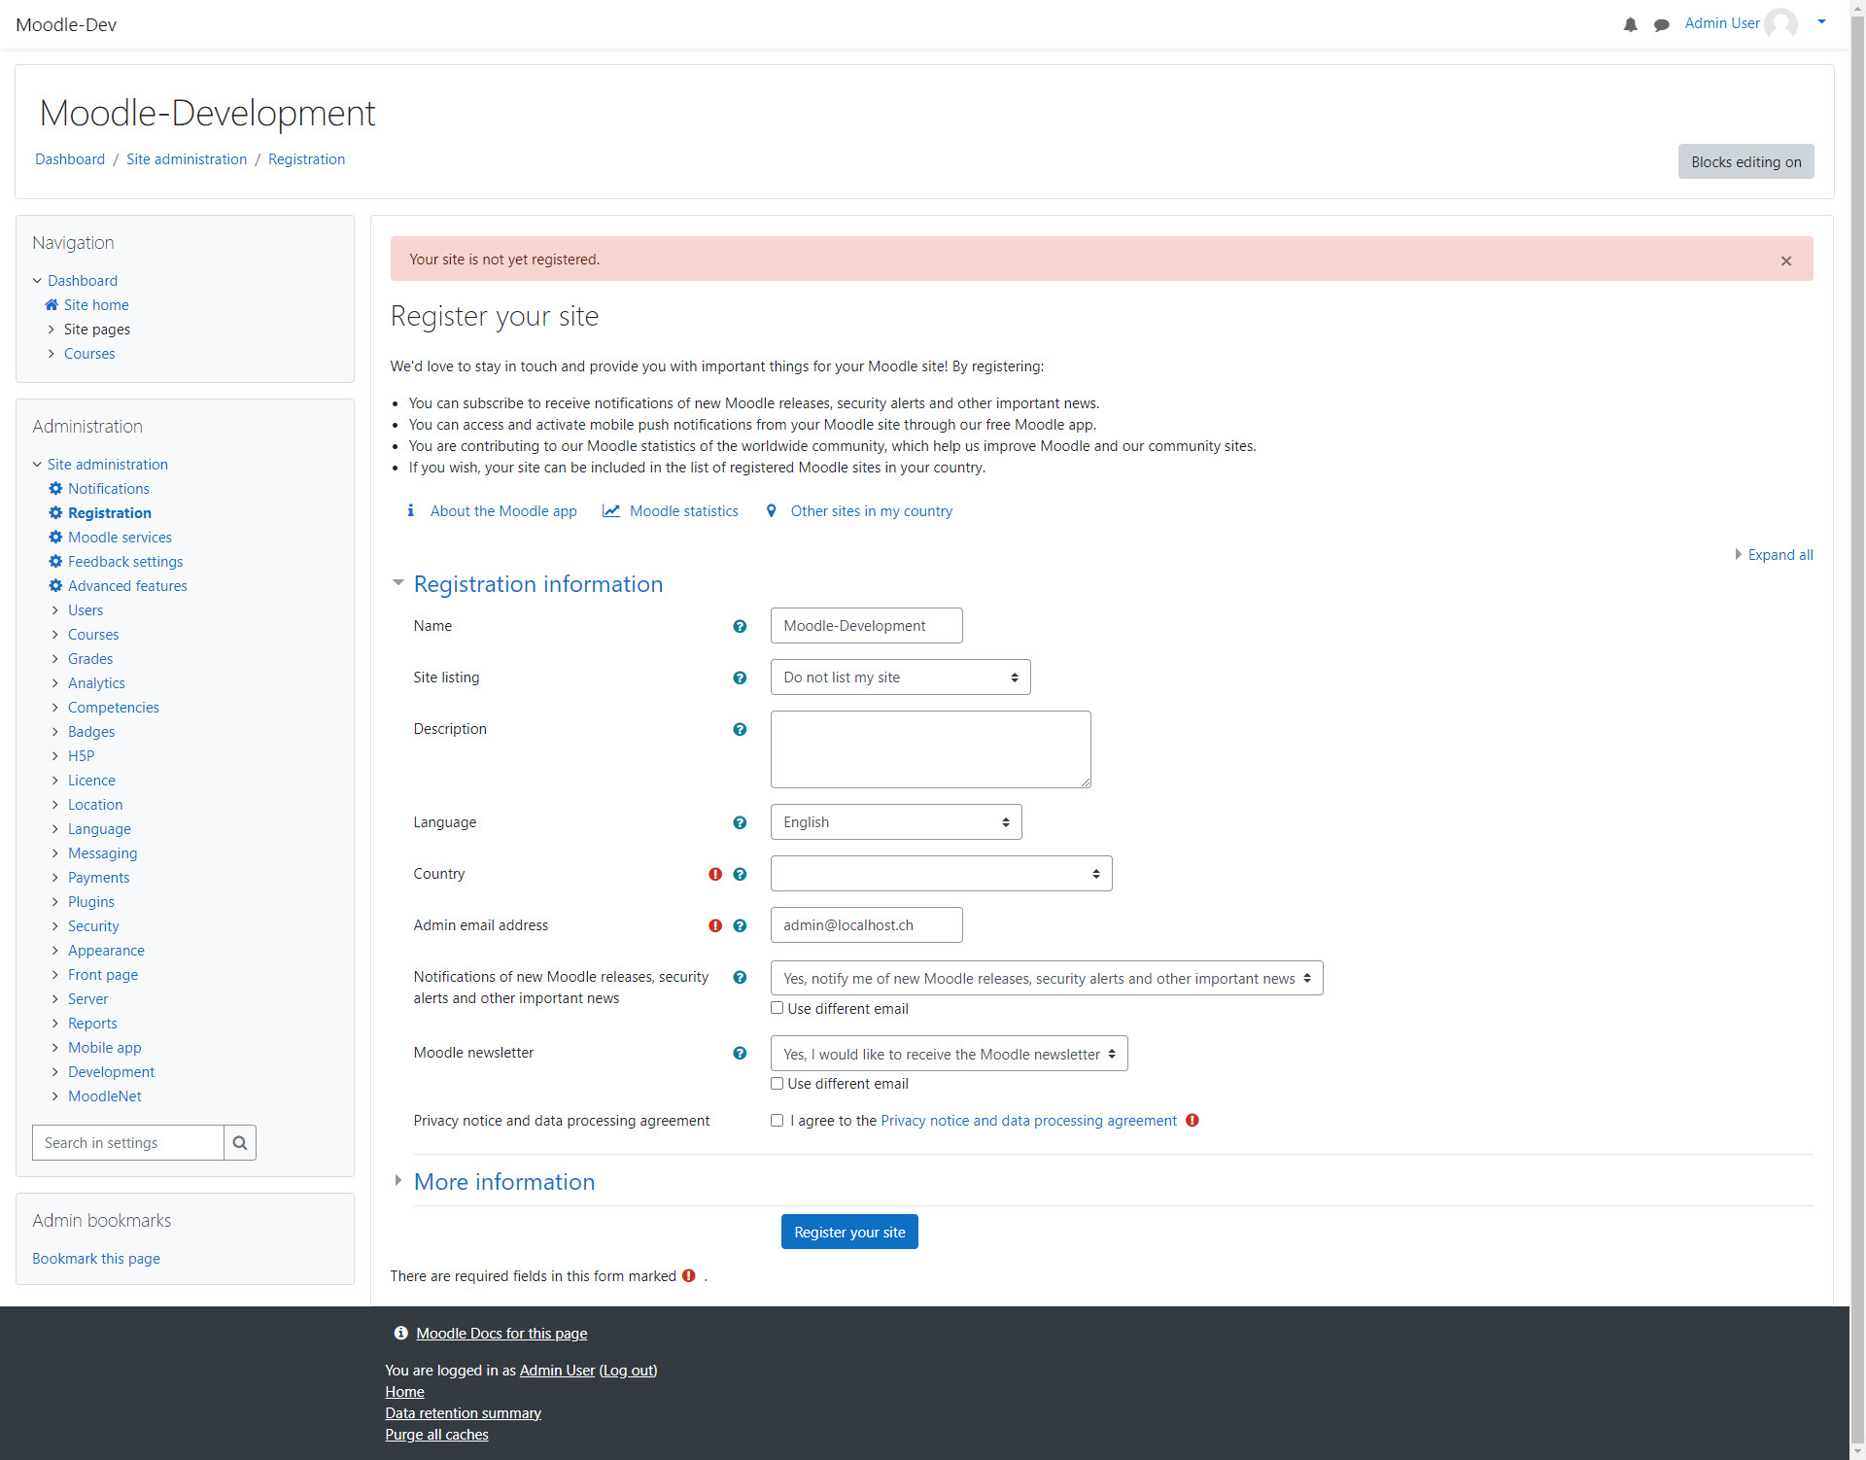
Task: Open the About the Moodle app link
Action: coord(503,511)
